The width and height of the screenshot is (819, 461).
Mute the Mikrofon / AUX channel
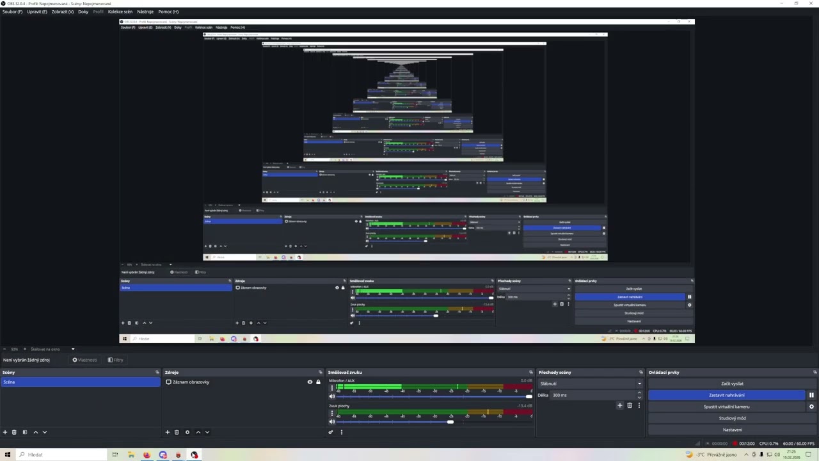click(331, 396)
